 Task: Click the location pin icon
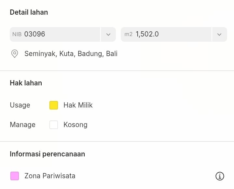point(15,54)
